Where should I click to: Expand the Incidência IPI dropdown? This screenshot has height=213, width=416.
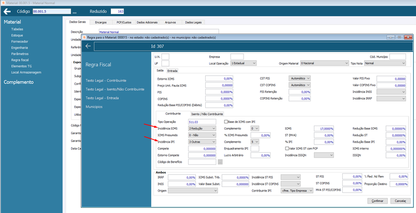point(202,142)
